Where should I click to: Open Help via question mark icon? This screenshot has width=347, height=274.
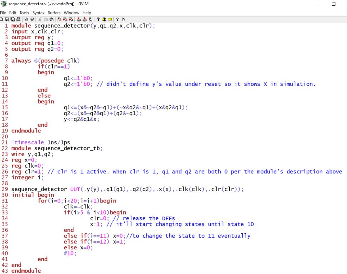(117, 19)
